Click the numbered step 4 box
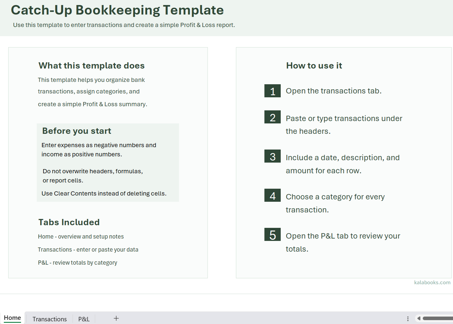Viewport: 453px width, 324px height. pos(272,195)
